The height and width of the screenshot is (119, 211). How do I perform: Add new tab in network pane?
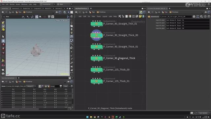click(91, 9)
